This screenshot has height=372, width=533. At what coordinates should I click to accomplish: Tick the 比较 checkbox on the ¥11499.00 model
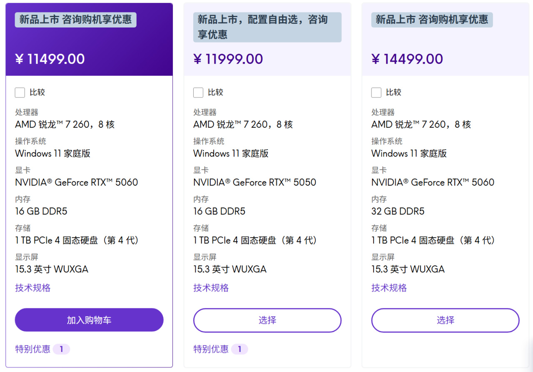click(20, 92)
